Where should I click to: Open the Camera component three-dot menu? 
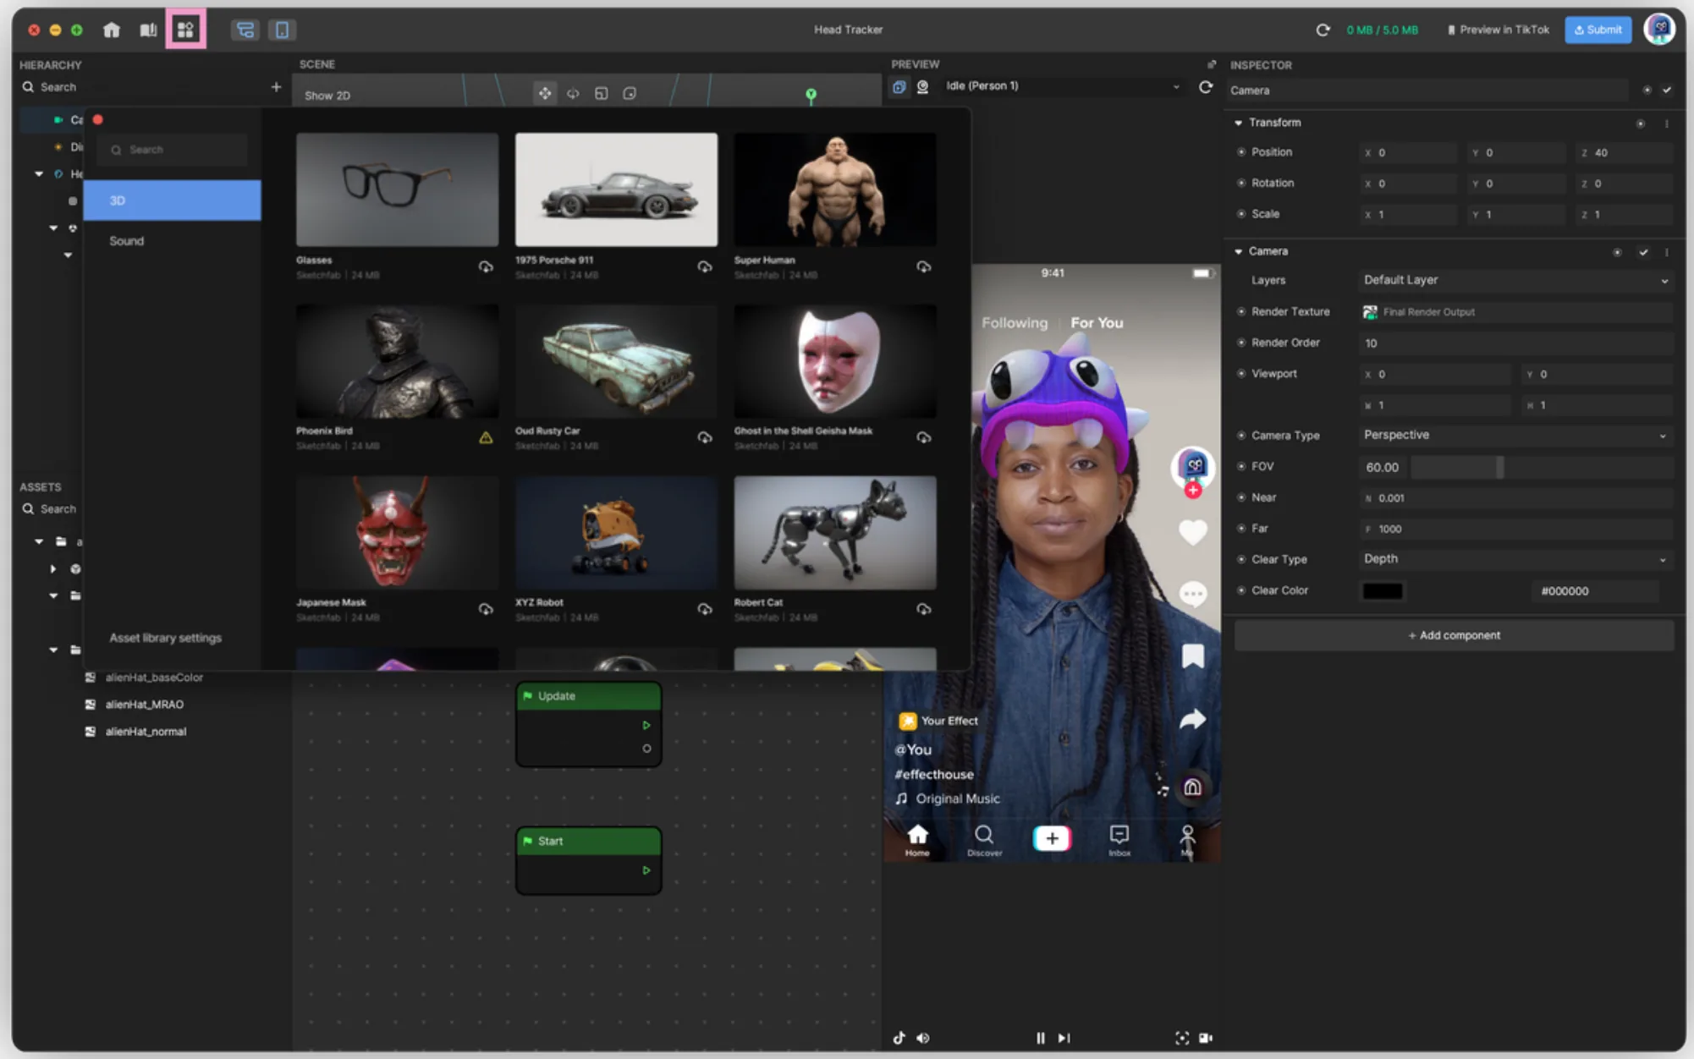1667,252
